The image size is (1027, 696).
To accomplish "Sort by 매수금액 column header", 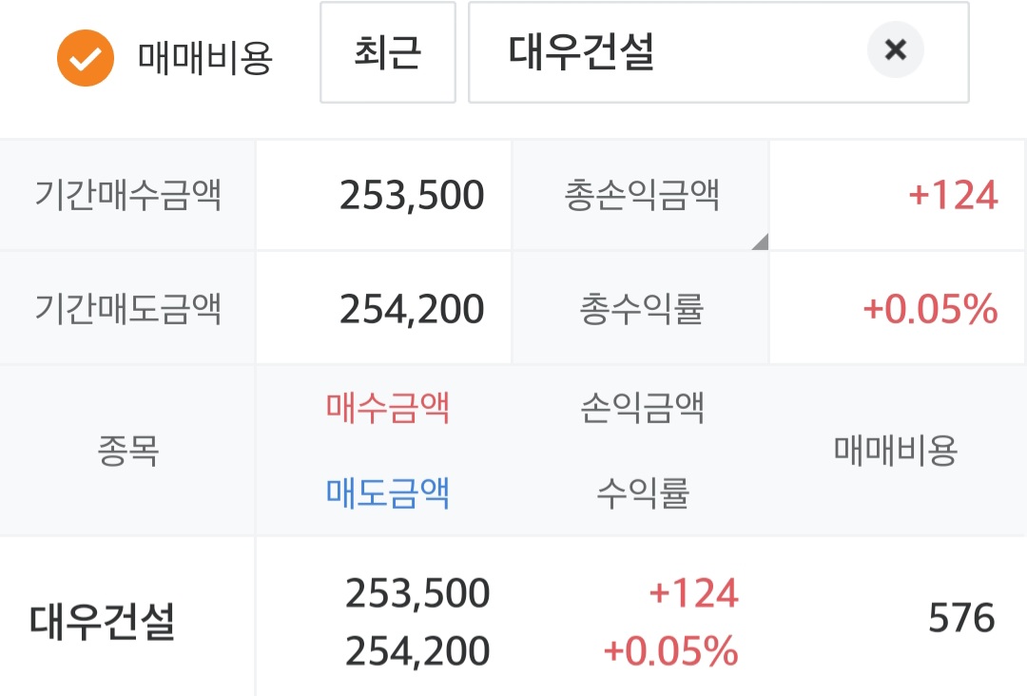I will [387, 408].
